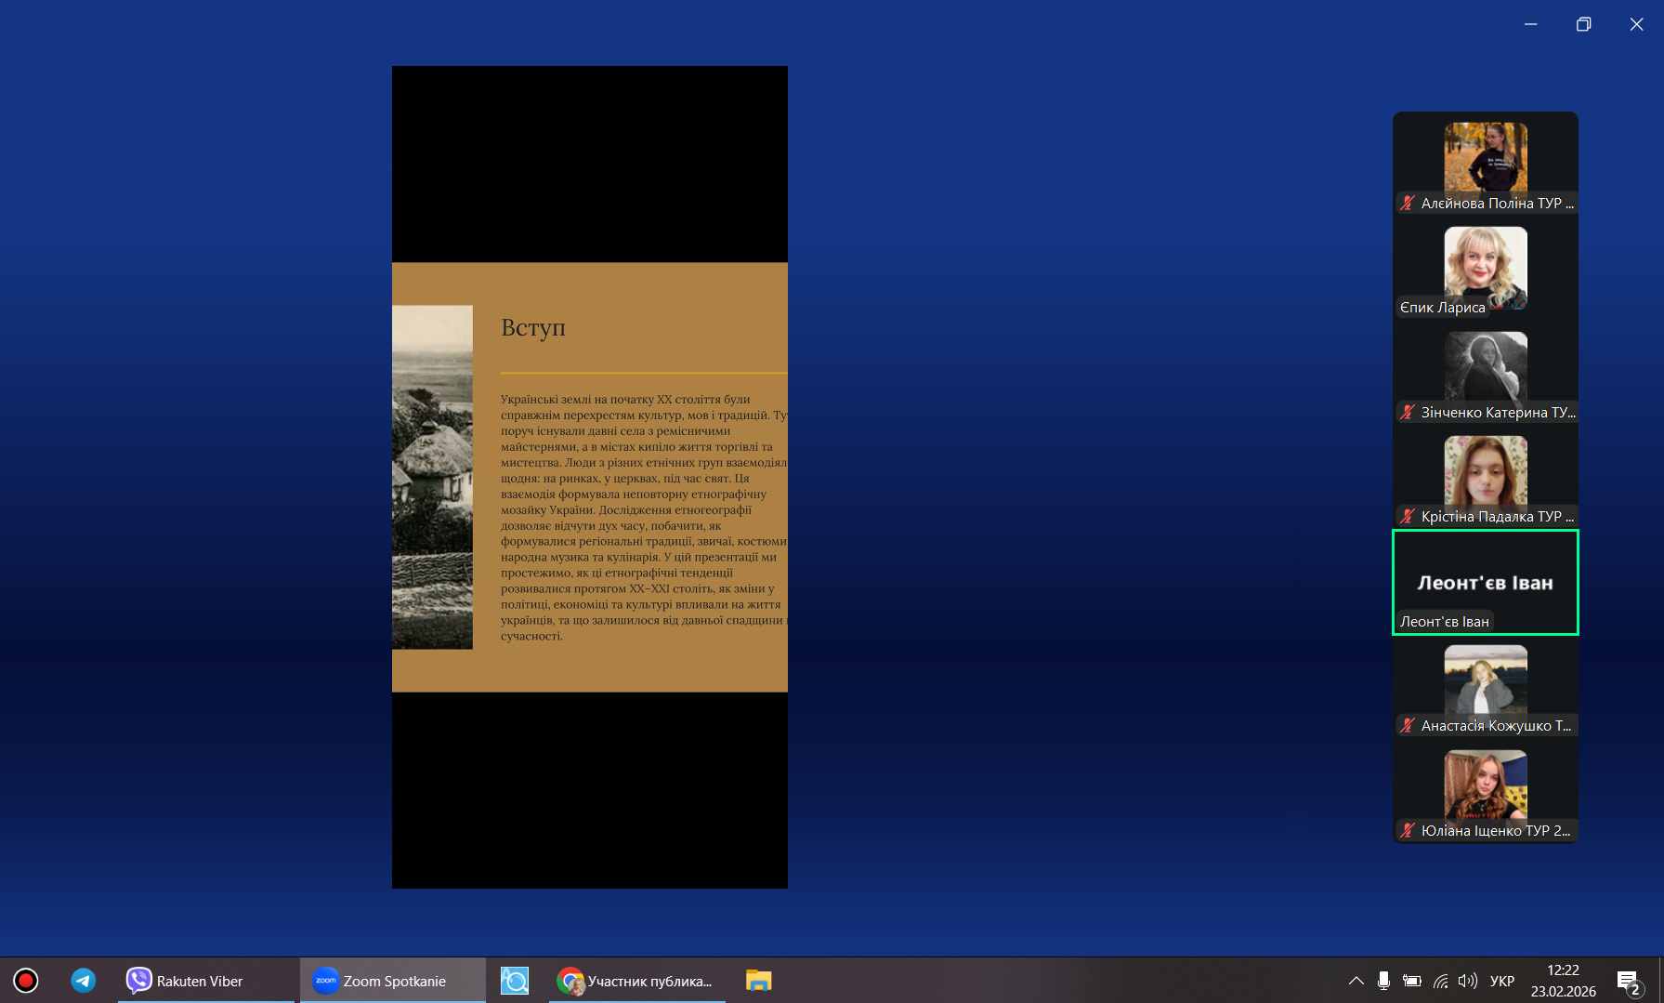Click muted mic icon on Юліана Іщенко tile
1664x1003 pixels.
click(1409, 831)
